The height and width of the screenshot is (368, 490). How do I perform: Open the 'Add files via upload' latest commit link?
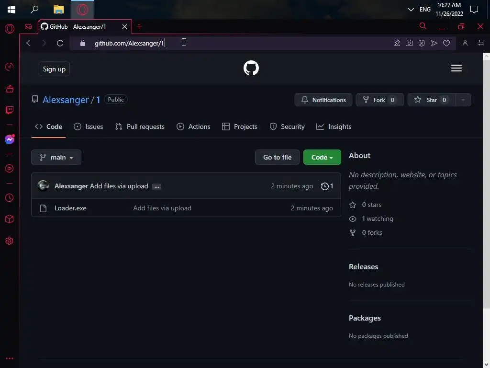pos(119,186)
